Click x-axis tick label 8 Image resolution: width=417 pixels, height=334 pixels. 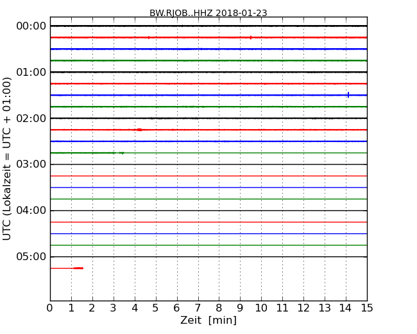(x=219, y=308)
